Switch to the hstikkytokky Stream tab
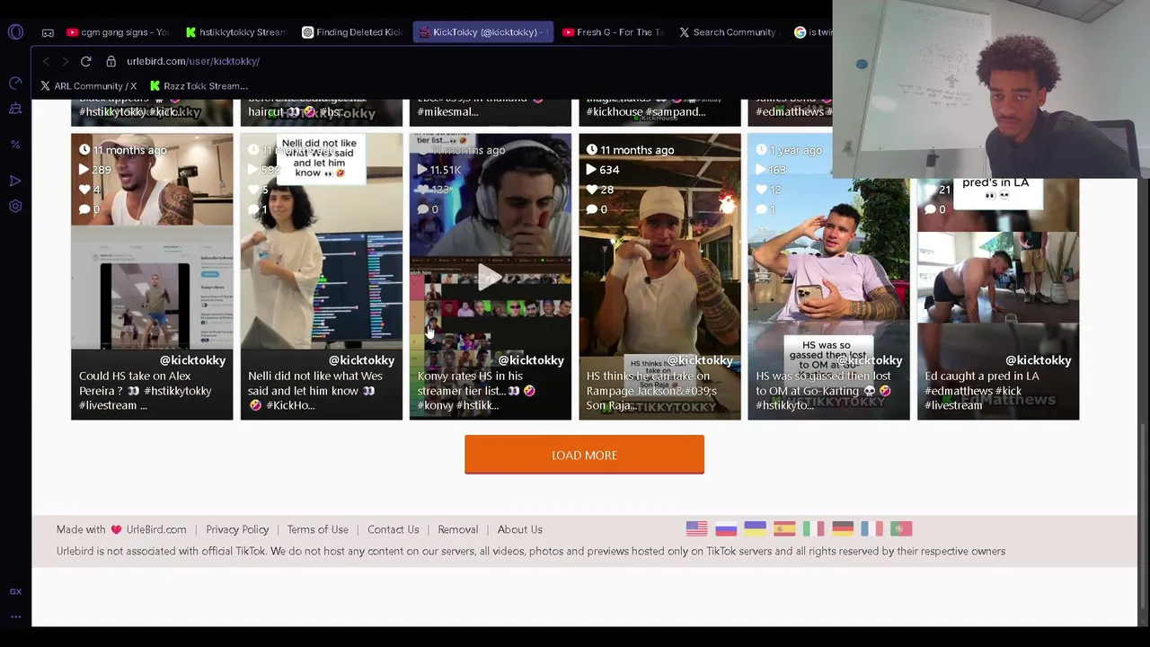 (235, 32)
